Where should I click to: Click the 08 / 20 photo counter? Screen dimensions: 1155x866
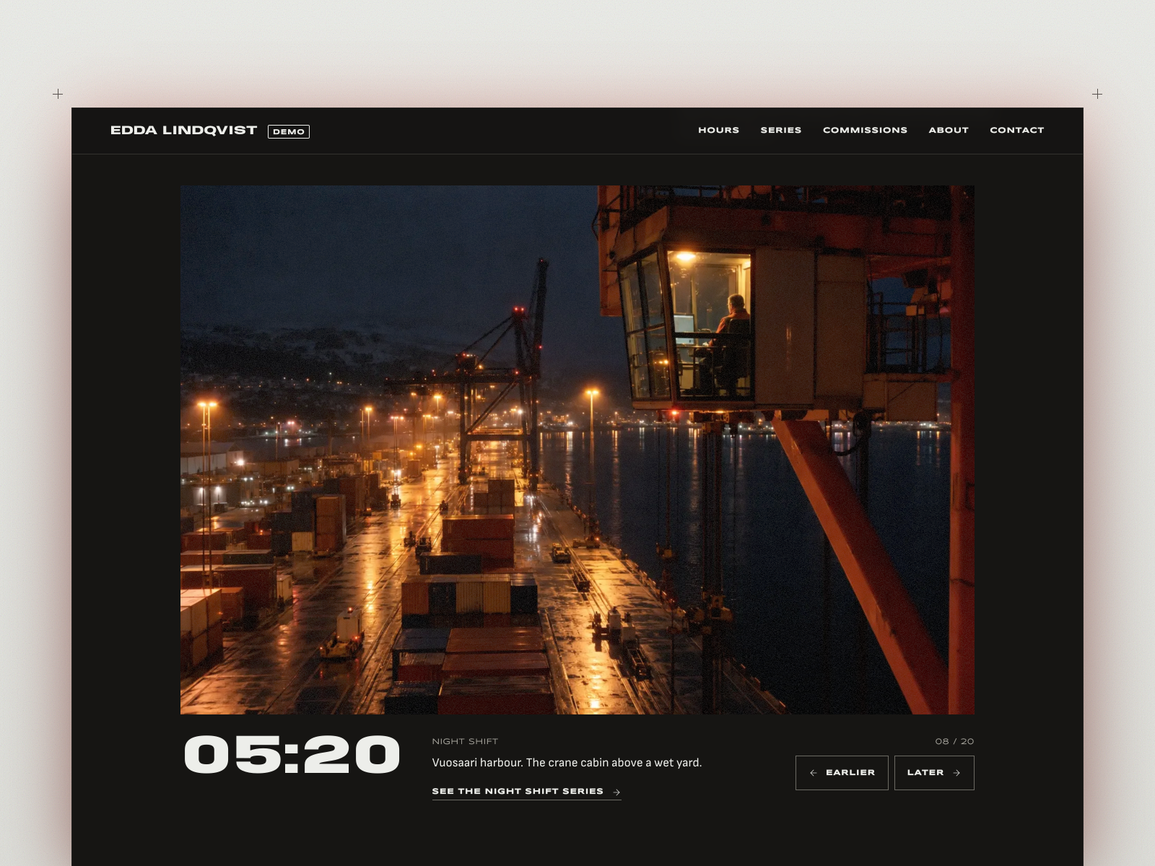coord(954,741)
